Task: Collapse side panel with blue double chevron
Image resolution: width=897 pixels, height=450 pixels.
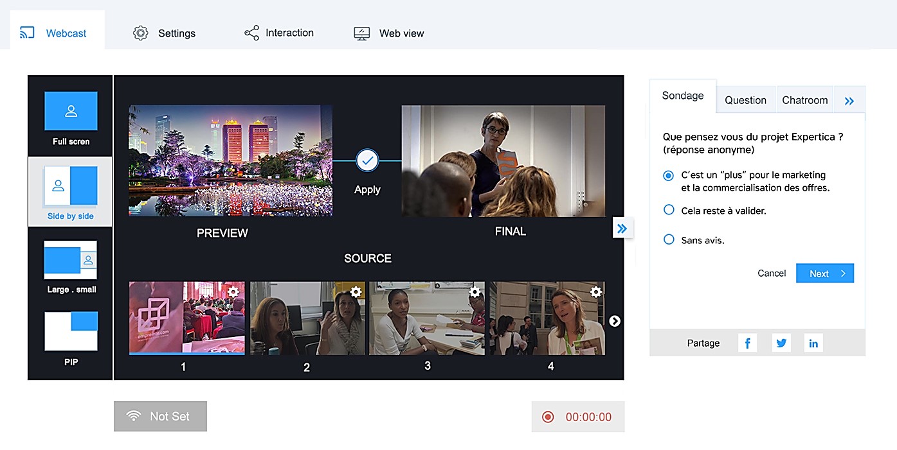Action: point(622,228)
